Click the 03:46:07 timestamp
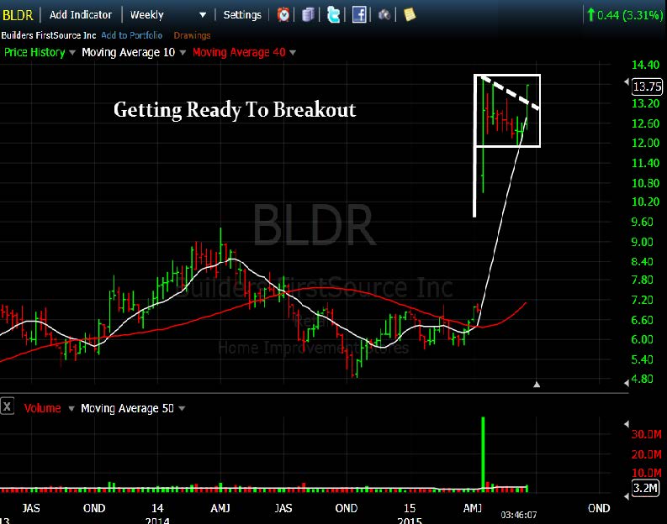 pos(518,515)
